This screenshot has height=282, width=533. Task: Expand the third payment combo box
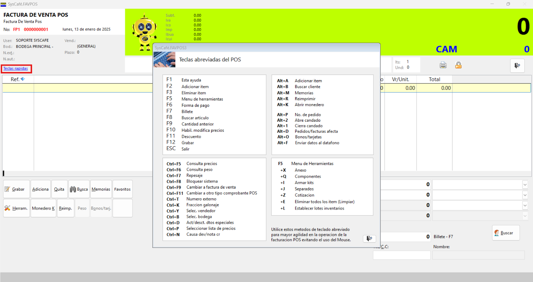point(525,205)
